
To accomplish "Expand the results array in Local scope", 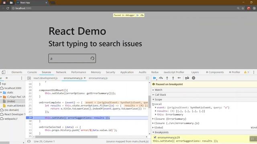I will 155,111.
